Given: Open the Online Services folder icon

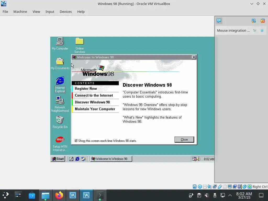Looking at the screenshot, I should [x=80, y=45].
